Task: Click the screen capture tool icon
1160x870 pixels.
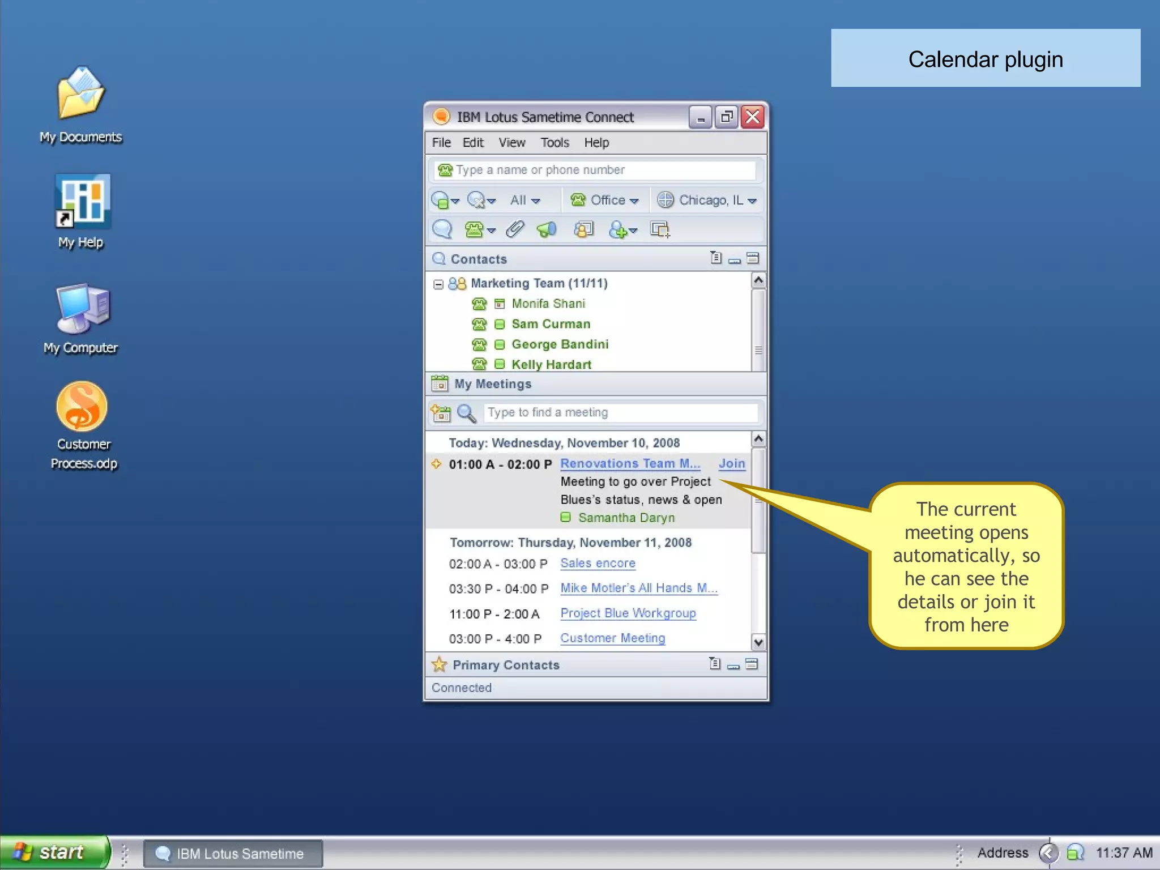Action: pos(660,229)
